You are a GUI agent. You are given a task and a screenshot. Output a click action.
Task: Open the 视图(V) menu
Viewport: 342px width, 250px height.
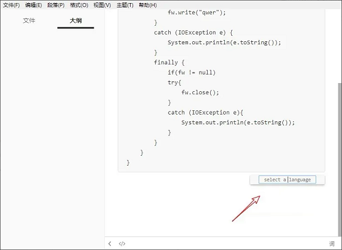102,5
